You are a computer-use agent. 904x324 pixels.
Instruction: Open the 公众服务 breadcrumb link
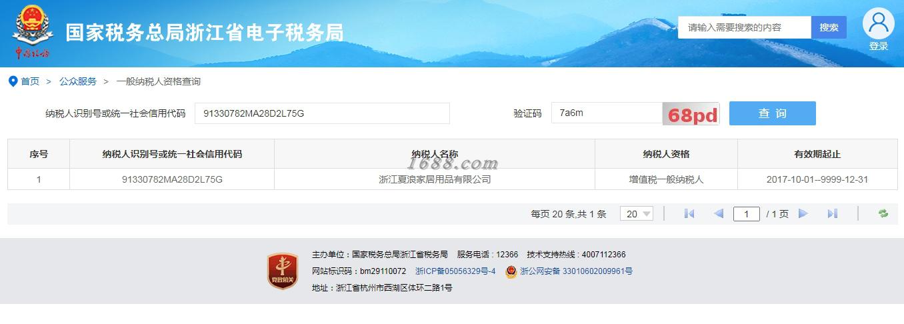pyautogui.click(x=78, y=81)
